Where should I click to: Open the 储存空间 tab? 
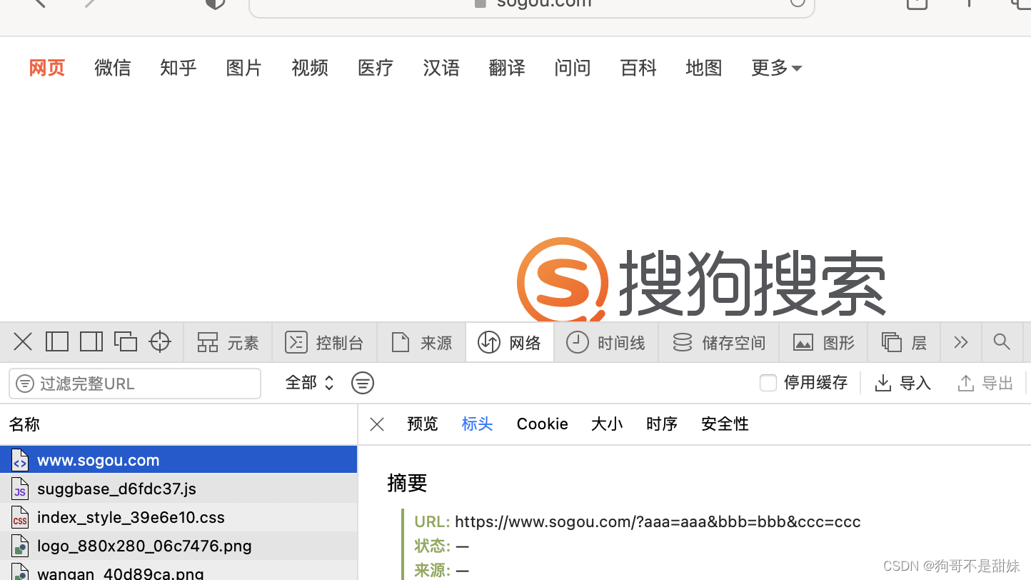(719, 343)
